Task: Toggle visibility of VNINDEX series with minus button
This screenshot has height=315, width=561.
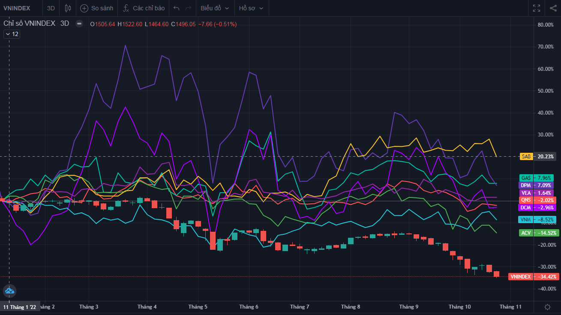Action: (x=79, y=24)
